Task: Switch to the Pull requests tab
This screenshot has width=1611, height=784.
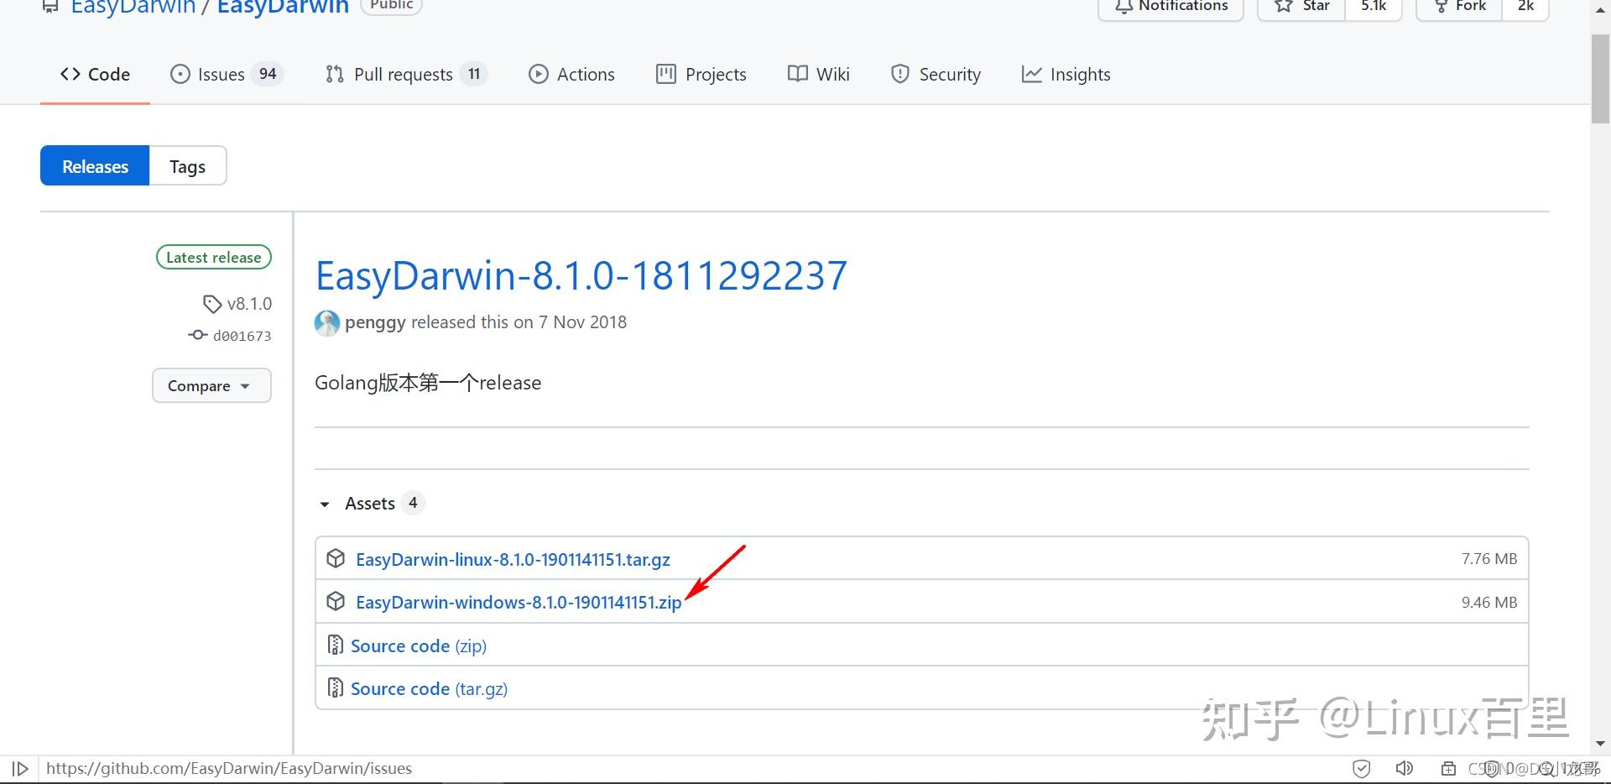Action: 403,74
